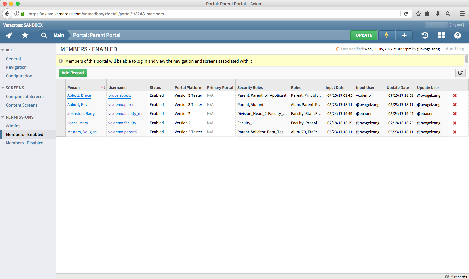
Task: Click the info icon on the yellow banner
Action: (x=61, y=61)
